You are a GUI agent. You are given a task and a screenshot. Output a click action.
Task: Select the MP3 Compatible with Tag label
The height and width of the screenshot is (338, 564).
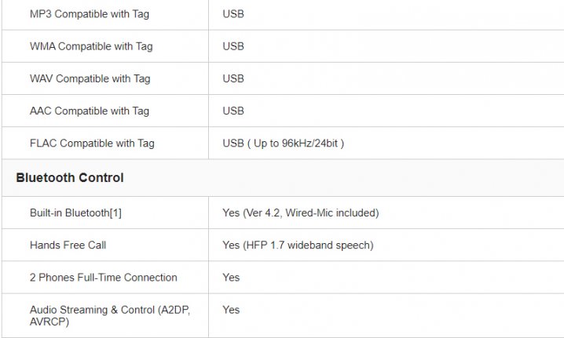point(90,14)
